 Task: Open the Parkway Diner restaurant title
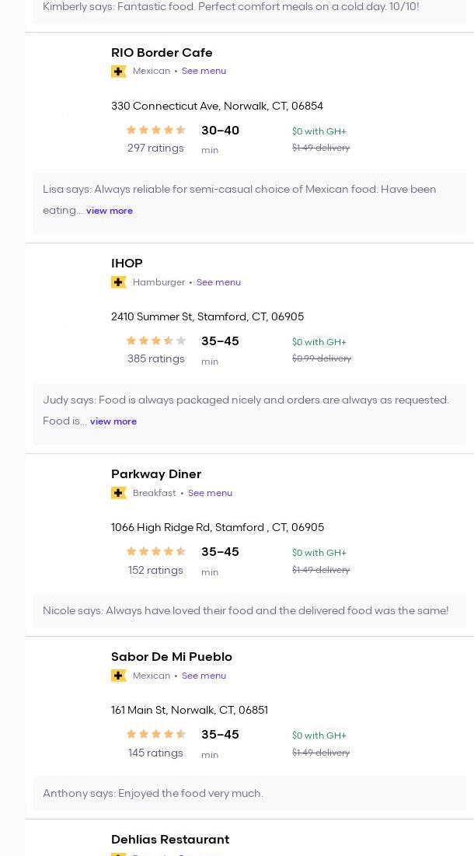pyautogui.click(x=156, y=474)
